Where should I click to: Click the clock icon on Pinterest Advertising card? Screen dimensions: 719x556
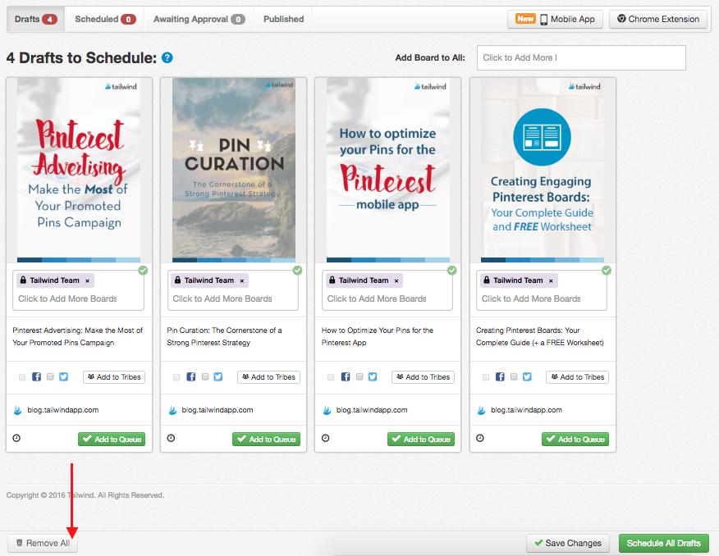(16, 438)
